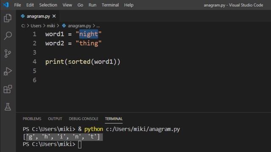Click line number 3 in the gutter
The height and width of the screenshot is (152, 271).
35,52
